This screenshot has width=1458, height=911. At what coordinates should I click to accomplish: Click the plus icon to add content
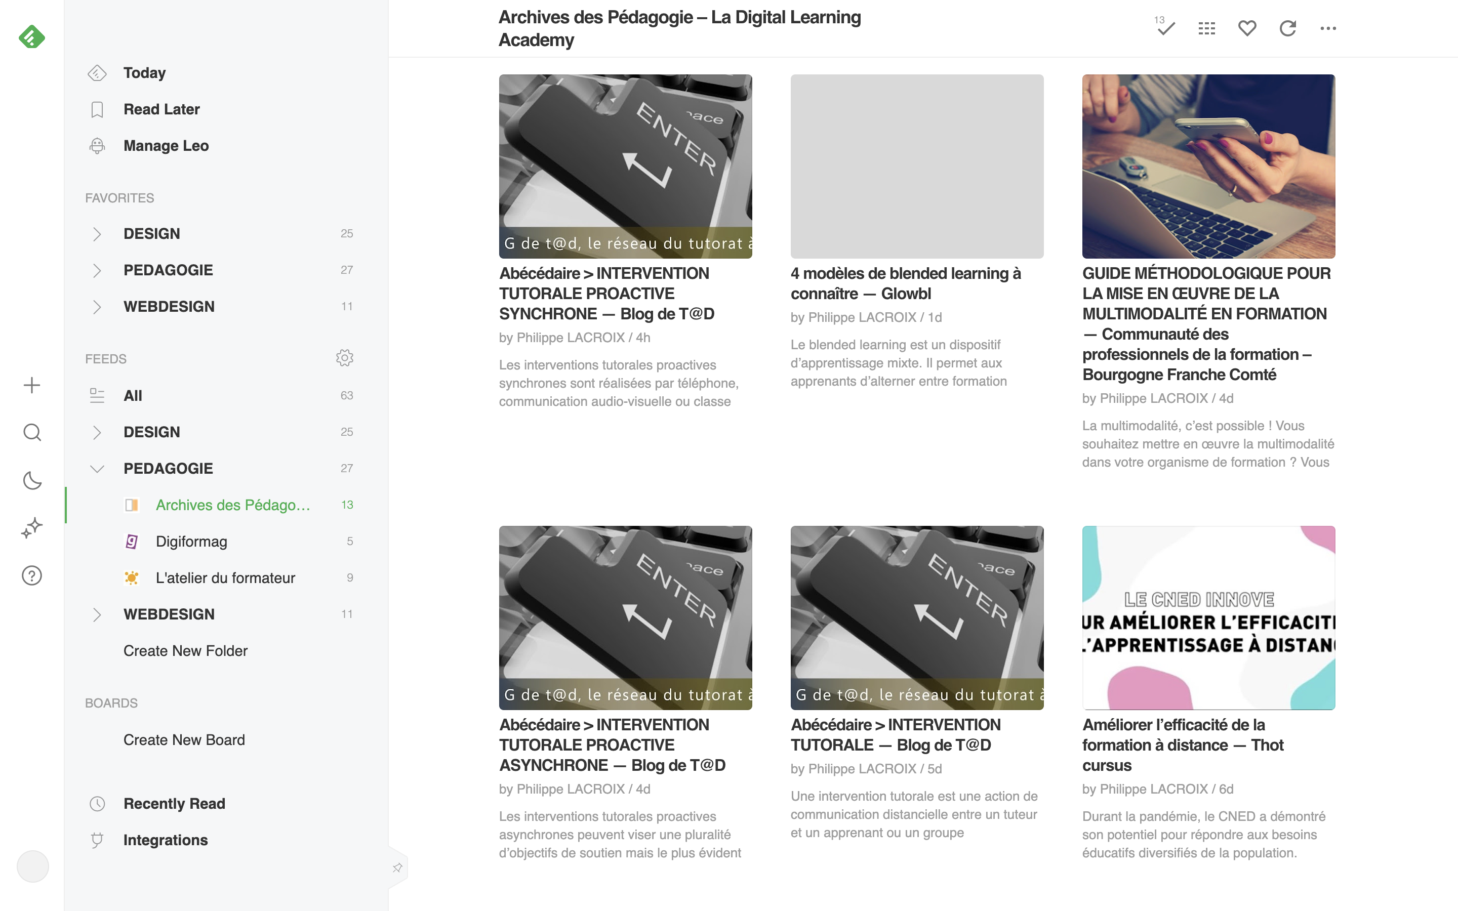(x=32, y=385)
